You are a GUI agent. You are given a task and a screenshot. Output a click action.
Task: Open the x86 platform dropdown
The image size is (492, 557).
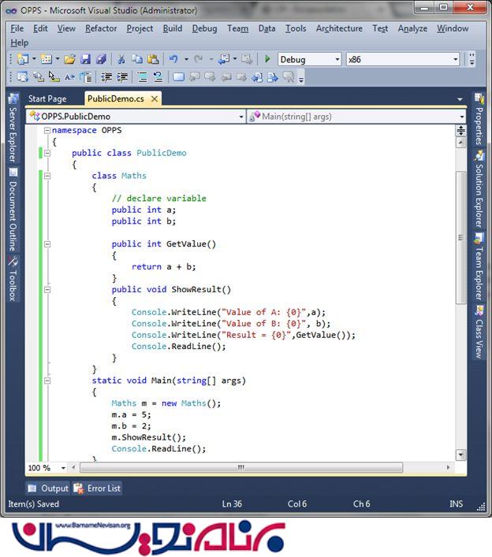(455, 59)
